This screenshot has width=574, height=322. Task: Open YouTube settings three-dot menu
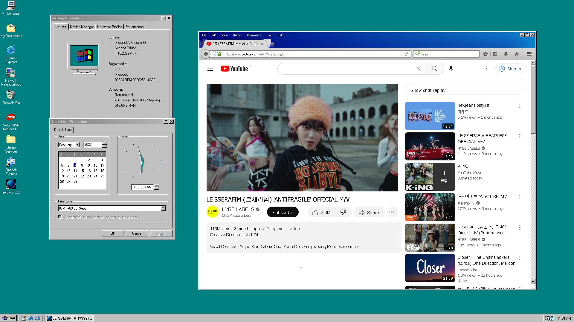(487, 69)
